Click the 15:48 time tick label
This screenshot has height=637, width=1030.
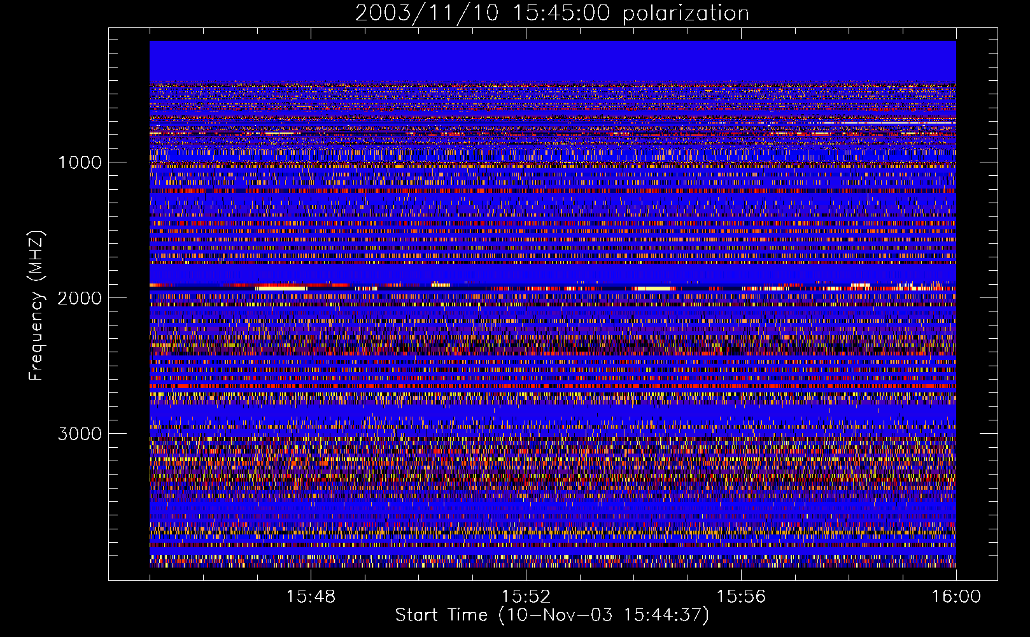click(x=311, y=597)
